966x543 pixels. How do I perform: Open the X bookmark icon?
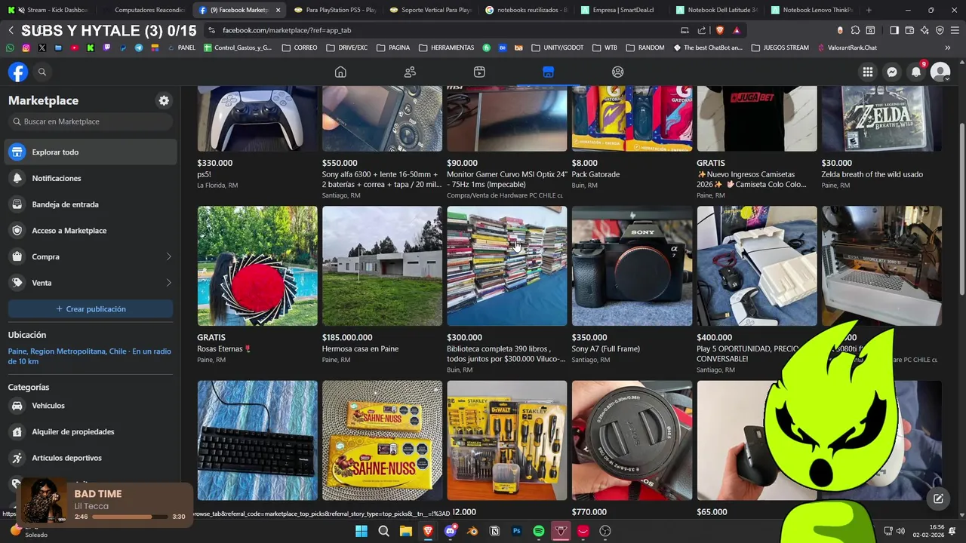pyautogui.click(x=42, y=48)
